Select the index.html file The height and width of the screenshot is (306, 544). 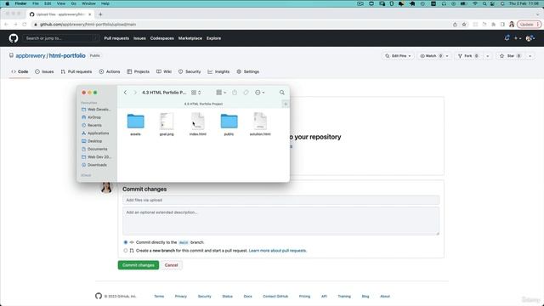[198, 124]
